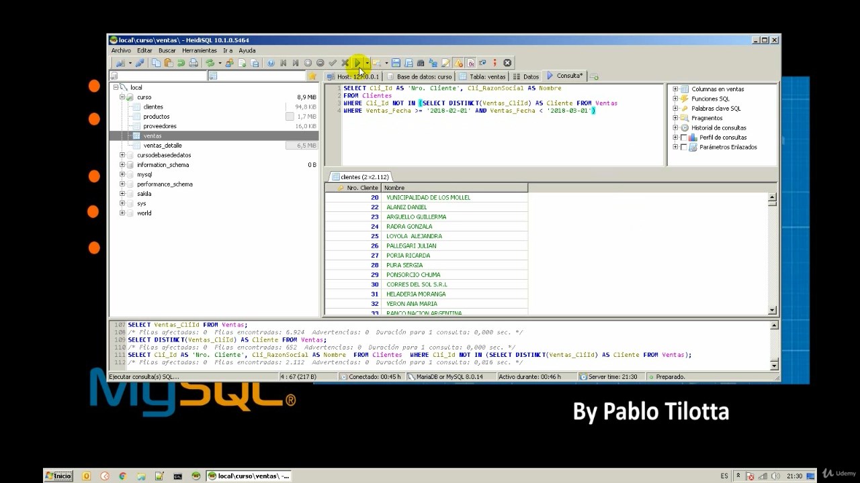The image size is (860, 483).
Task: Expand Funciones SQL node
Action: click(x=675, y=99)
